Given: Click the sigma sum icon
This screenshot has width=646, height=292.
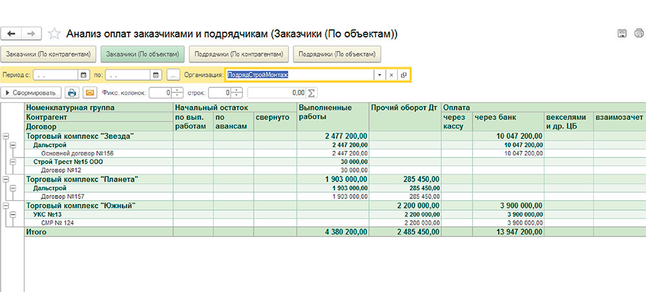Looking at the screenshot, I should [x=313, y=92].
